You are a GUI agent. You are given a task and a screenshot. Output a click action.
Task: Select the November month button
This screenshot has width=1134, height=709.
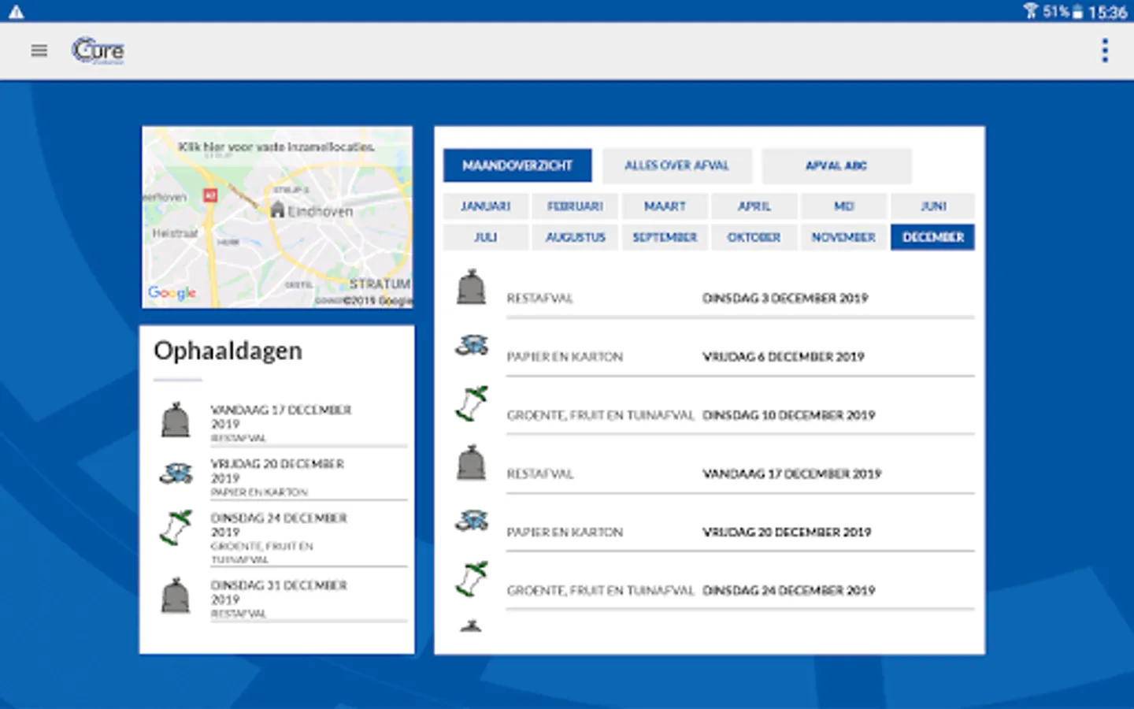843,237
